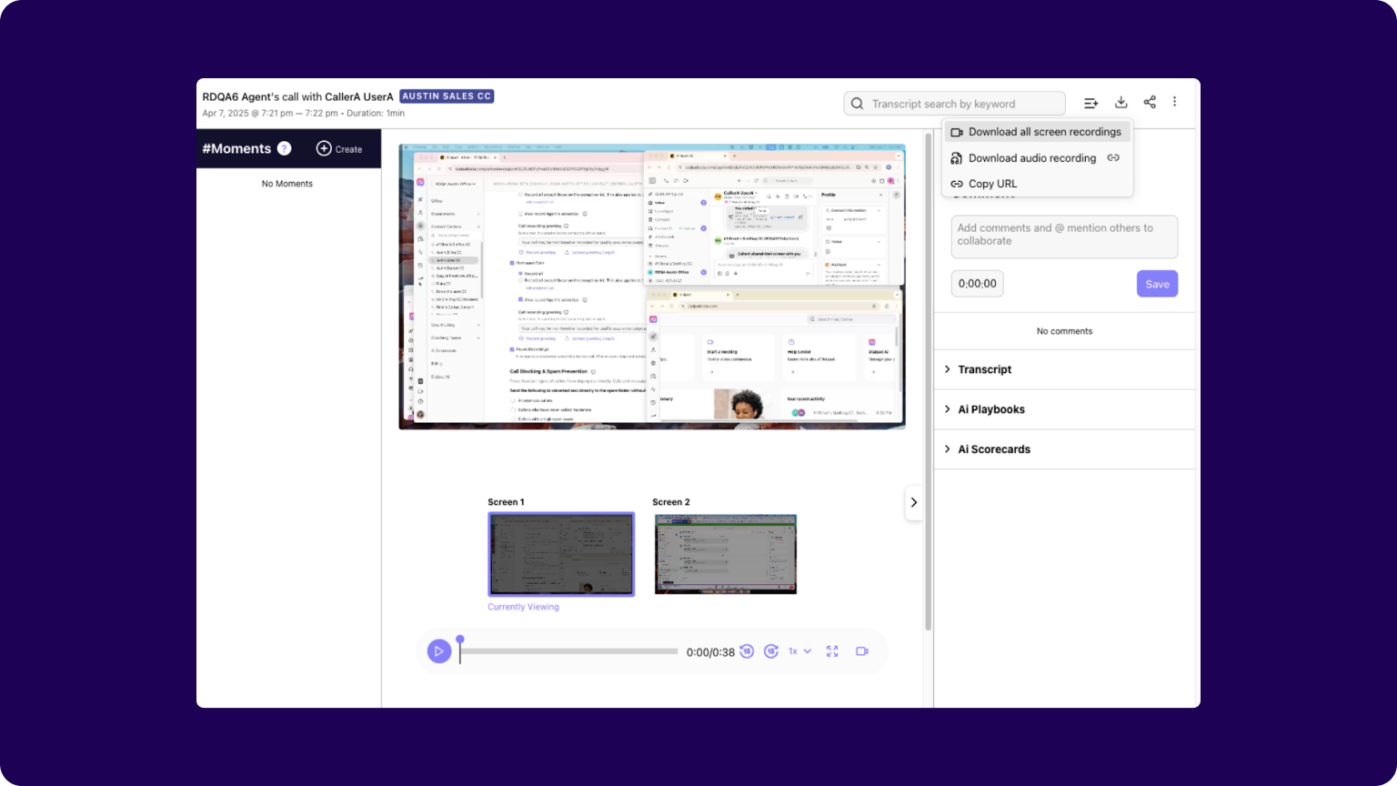Expand the Ai Scorecards section

click(994, 448)
